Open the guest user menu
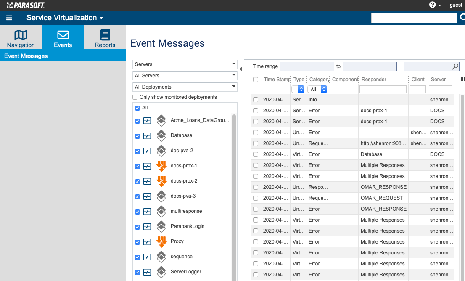This screenshot has height=281, width=465. point(456,5)
